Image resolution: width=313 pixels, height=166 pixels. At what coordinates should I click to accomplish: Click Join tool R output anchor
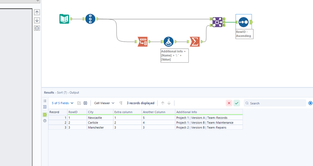(x=224, y=25)
